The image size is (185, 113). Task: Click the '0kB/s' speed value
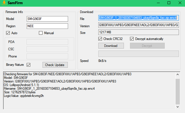click(x=102, y=61)
